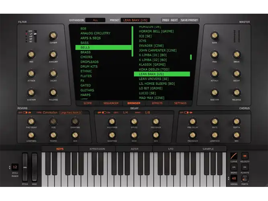
Task: Click the reverb Damping knob
Action: tap(75, 121)
